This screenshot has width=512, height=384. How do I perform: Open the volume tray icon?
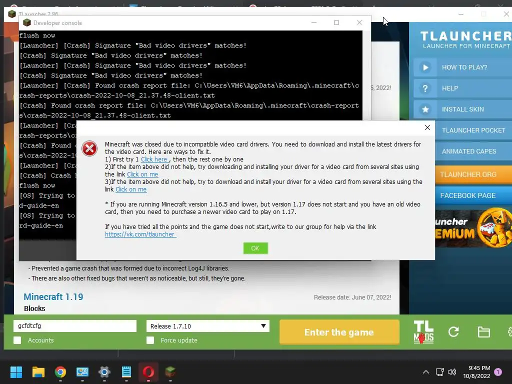pos(452,372)
